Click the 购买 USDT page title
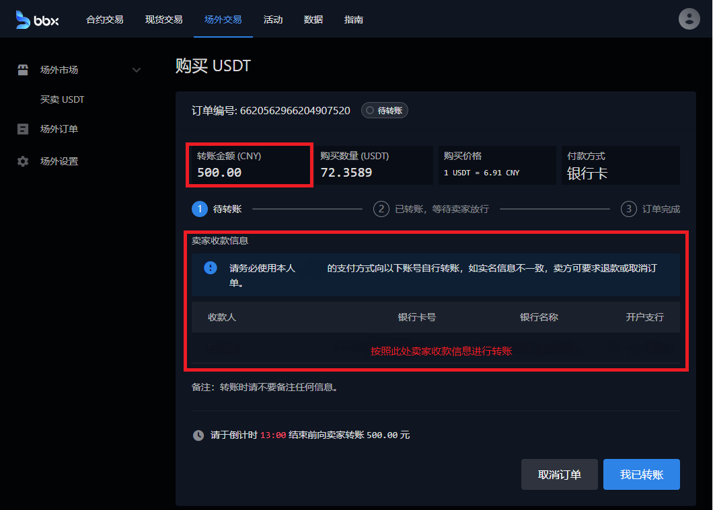Screen dimensions: 713x510 pyautogui.click(x=213, y=66)
